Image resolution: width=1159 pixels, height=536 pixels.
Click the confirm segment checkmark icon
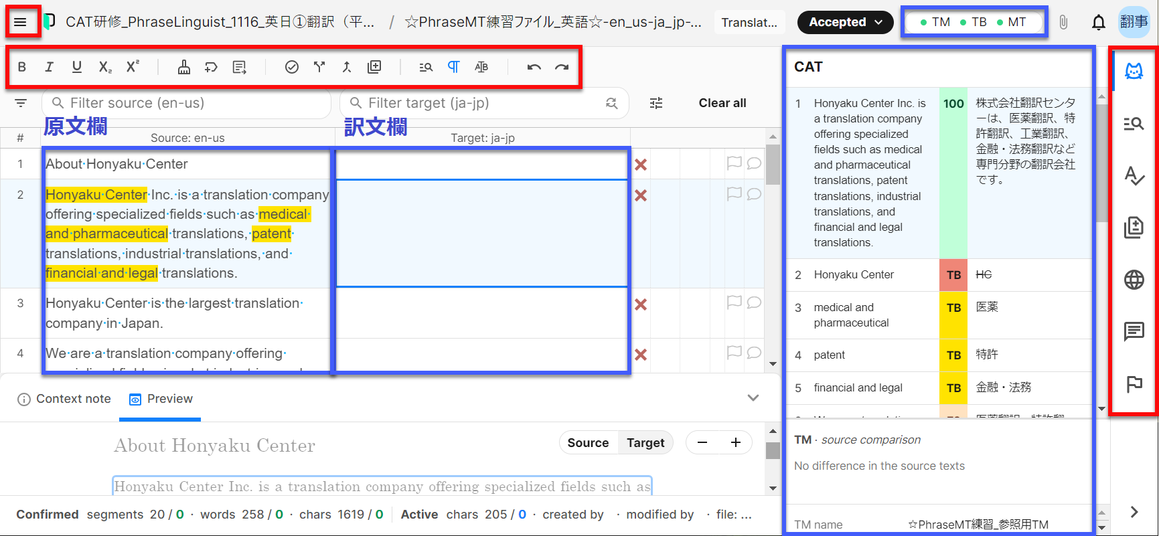click(292, 67)
